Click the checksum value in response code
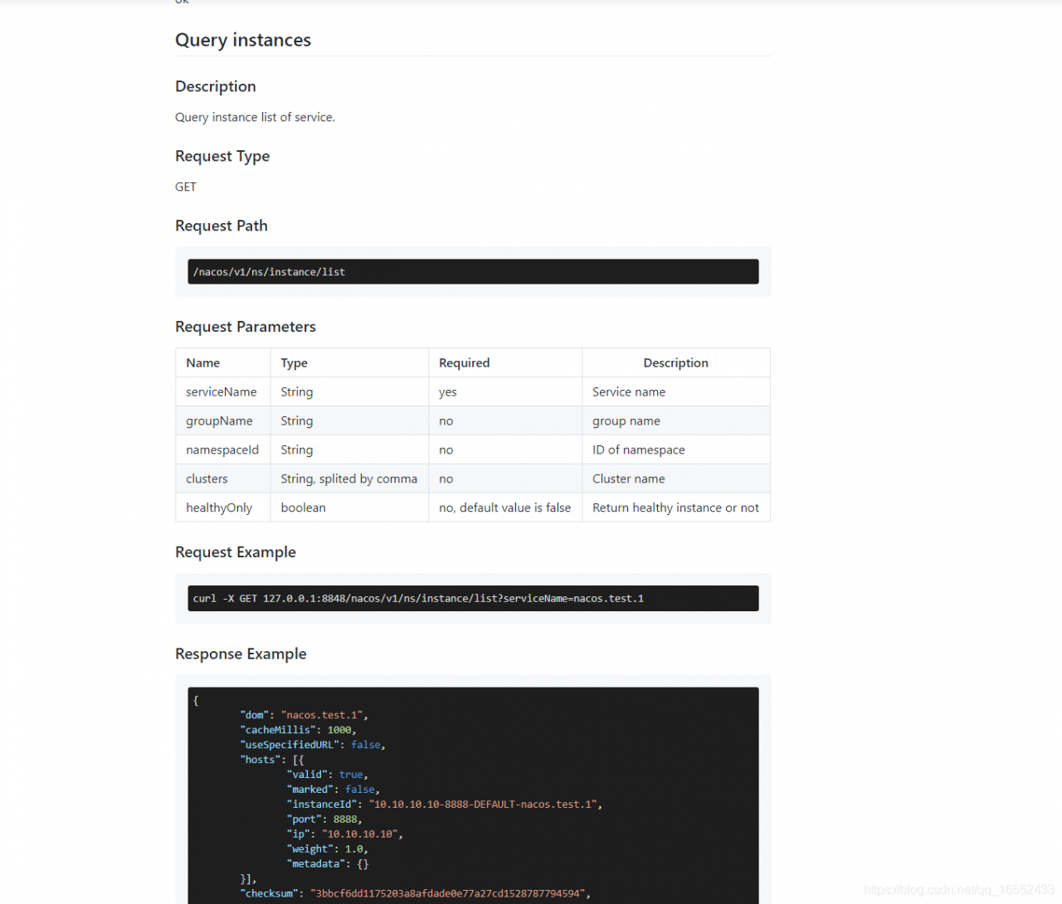This screenshot has width=1062, height=904. point(448,894)
